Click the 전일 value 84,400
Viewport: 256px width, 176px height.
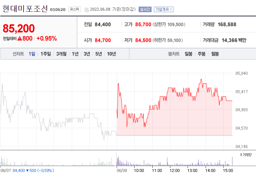pos(103,25)
